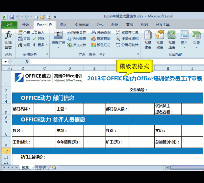204x183 pixels.
Task: Select row 10 header
Action: point(6,152)
